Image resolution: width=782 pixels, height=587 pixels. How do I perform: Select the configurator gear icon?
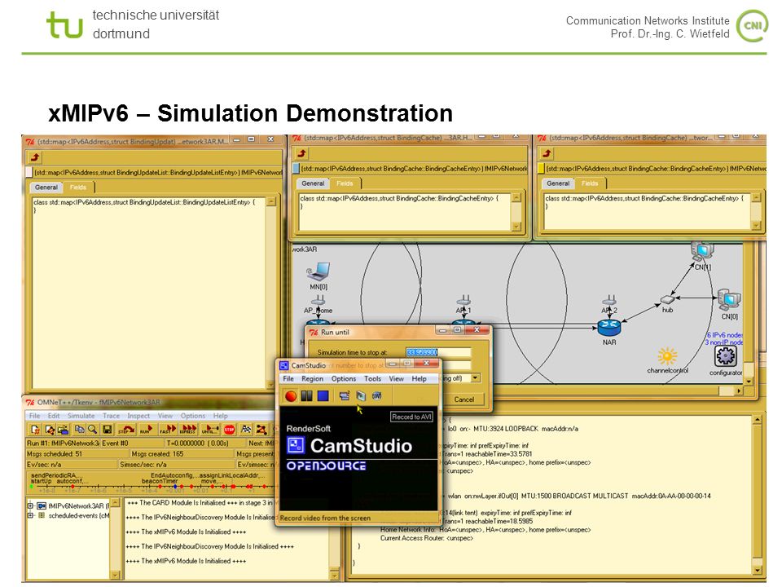726,356
